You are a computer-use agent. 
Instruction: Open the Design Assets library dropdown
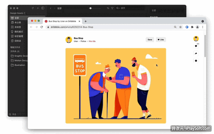(x=18, y=13)
